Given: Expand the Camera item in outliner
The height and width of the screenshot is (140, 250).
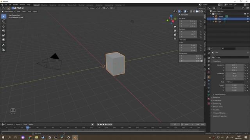Looking at the screenshot, I should (x=213, y=16).
